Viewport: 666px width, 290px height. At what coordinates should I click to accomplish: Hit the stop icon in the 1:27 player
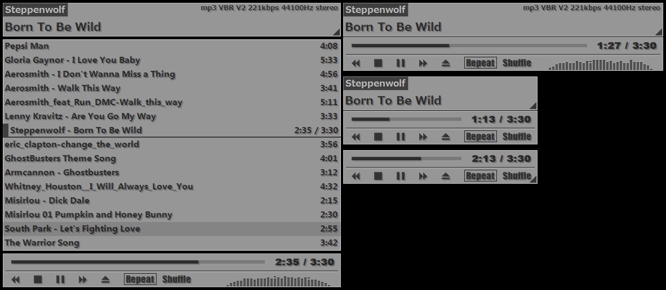coord(378,63)
